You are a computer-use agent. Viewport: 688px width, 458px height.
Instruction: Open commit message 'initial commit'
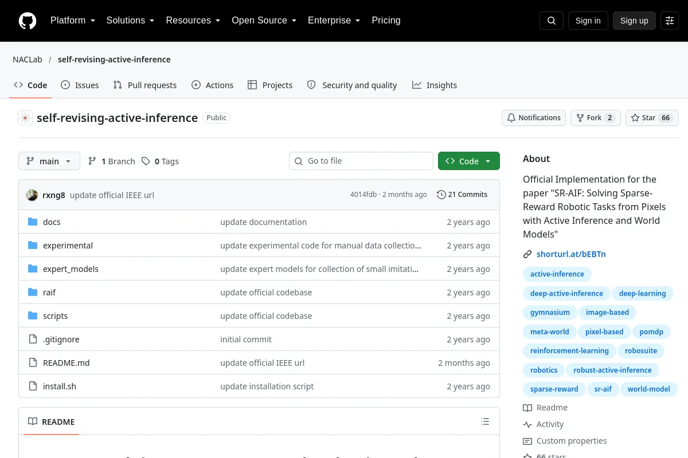246,339
